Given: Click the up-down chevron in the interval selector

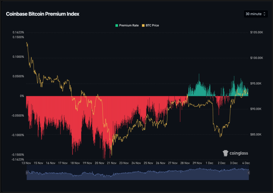Looking at the screenshot, I should [265, 14].
